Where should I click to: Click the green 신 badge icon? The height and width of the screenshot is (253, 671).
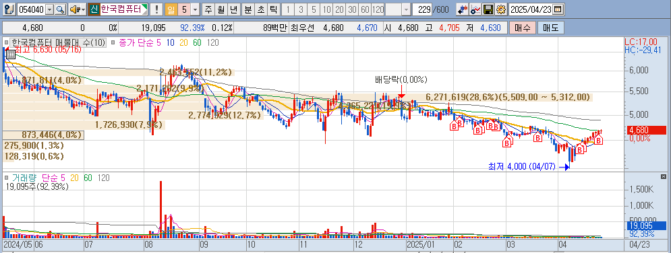(94, 9)
